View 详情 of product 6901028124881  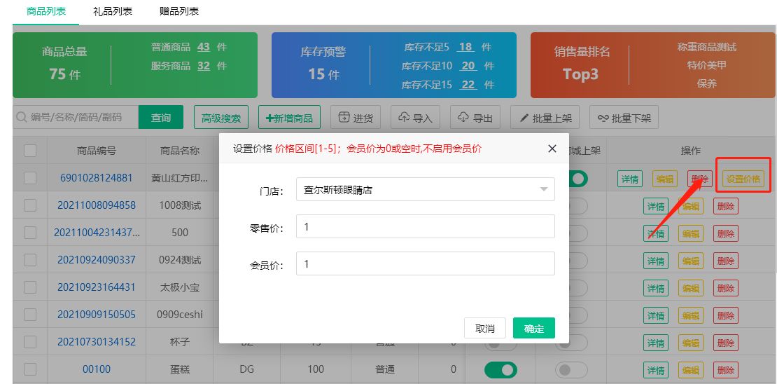point(630,179)
